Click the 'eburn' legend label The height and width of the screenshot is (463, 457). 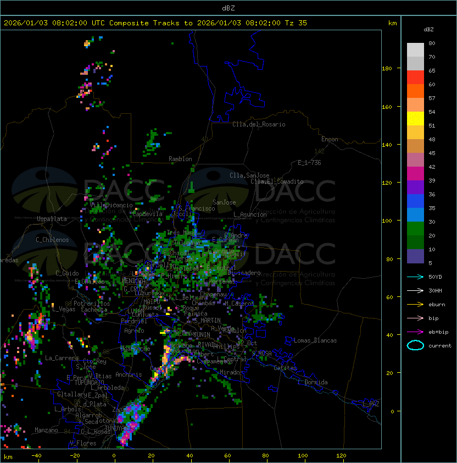pos(437,305)
